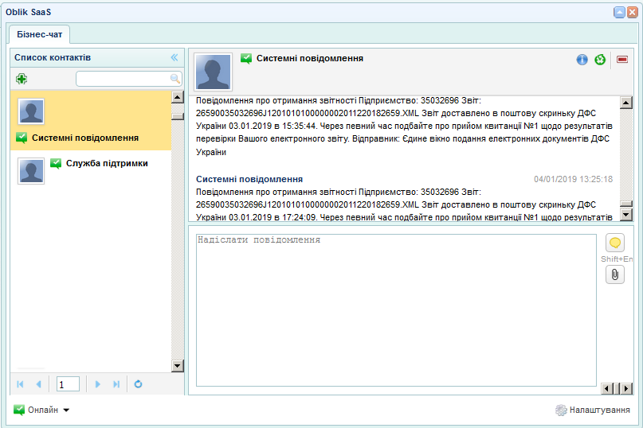Click the Надіслати повідомлення text area
The width and height of the screenshot is (643, 428).
[396, 310]
